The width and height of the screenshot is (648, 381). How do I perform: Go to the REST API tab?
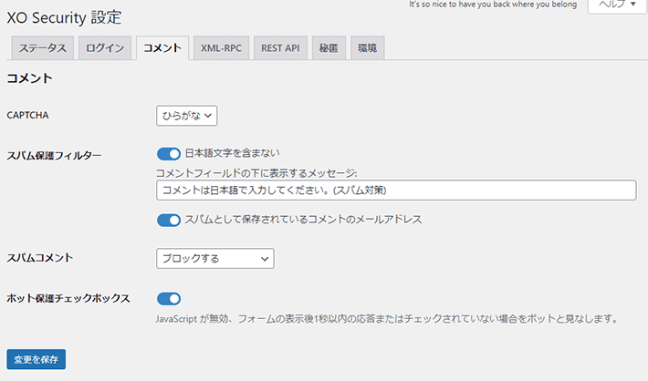click(x=280, y=48)
